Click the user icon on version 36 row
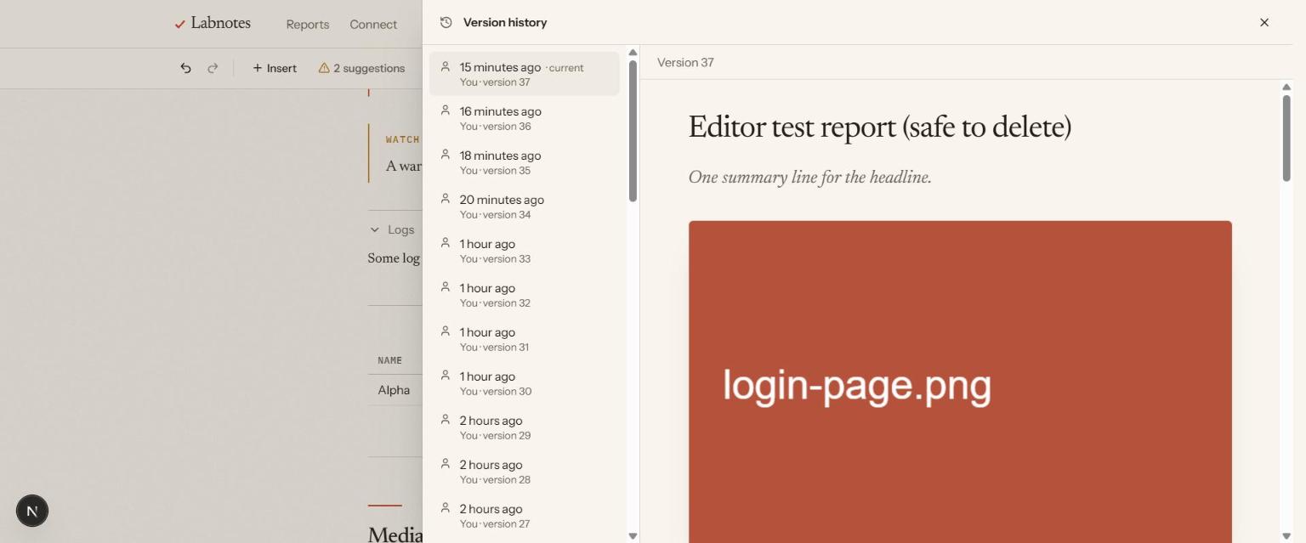Viewport: 1306px width, 543px height. point(445,110)
